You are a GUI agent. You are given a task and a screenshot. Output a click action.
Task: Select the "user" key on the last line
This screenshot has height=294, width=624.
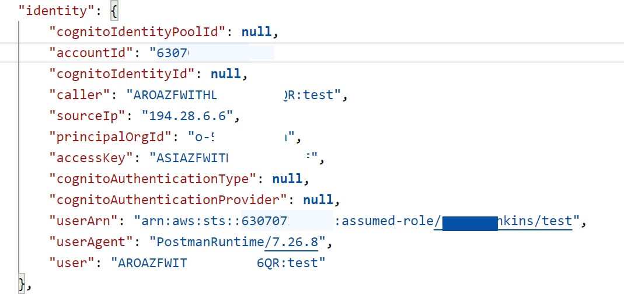72,263
